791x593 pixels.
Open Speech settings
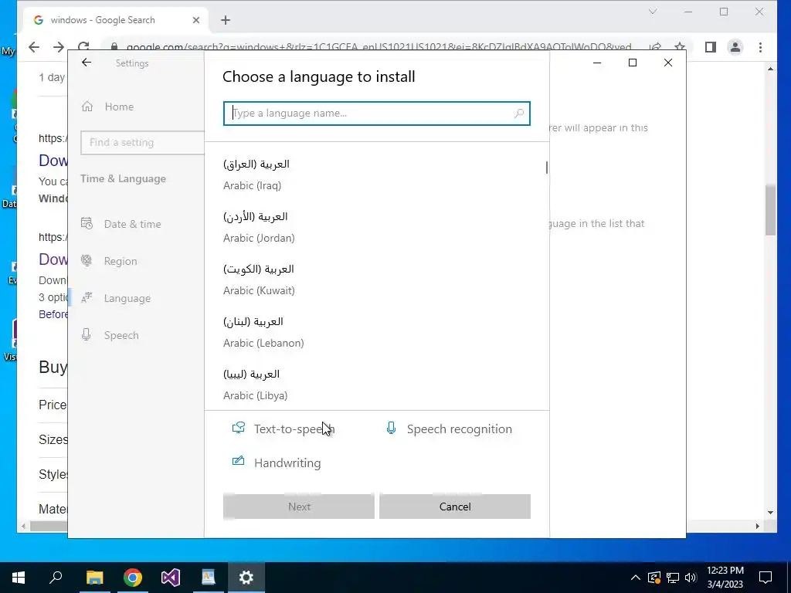click(x=121, y=335)
